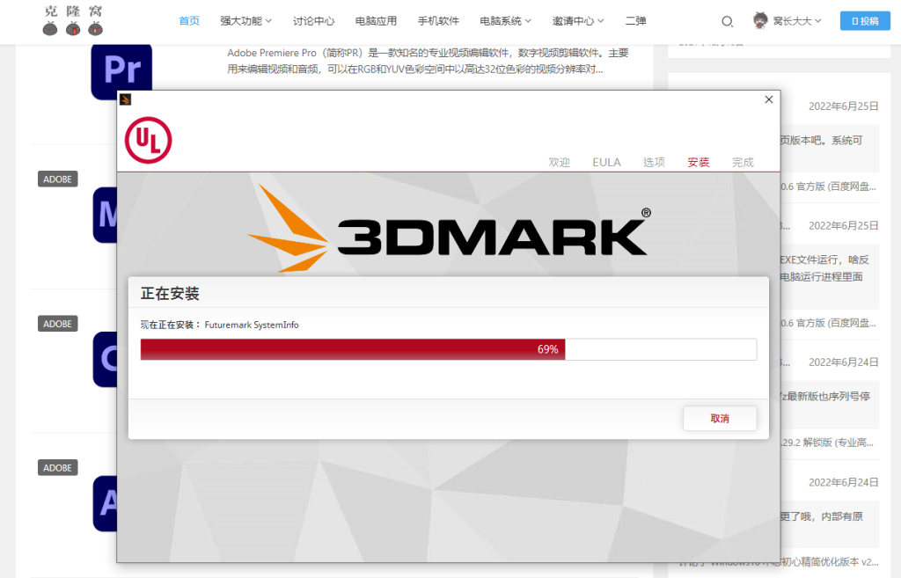901x578 pixels.
Task: Open sidebar link ending 29.2 解锁版
Action: [x=828, y=443]
